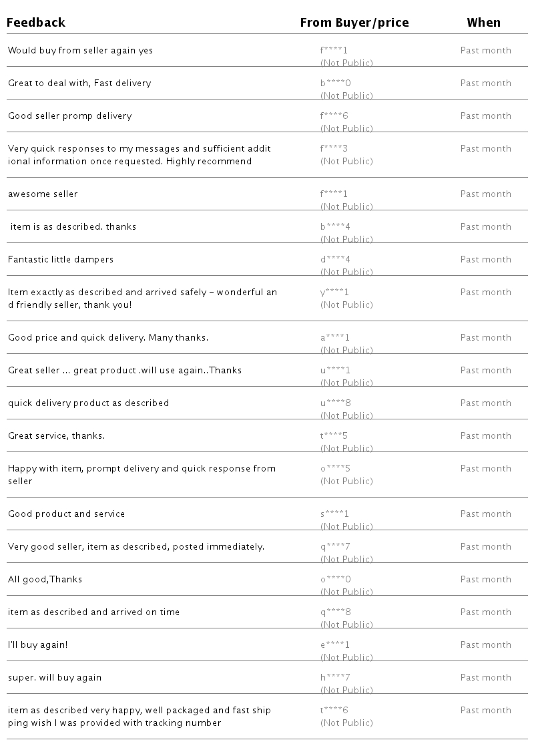The height and width of the screenshot is (752, 534).
Task: Click the "Fantastic little dampers" feedback text
Action: click(61, 260)
